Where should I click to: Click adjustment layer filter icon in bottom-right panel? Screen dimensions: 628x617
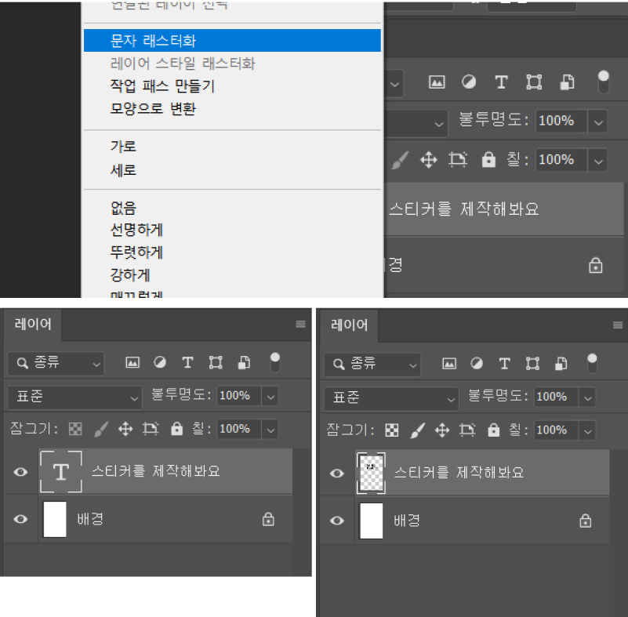click(x=477, y=363)
